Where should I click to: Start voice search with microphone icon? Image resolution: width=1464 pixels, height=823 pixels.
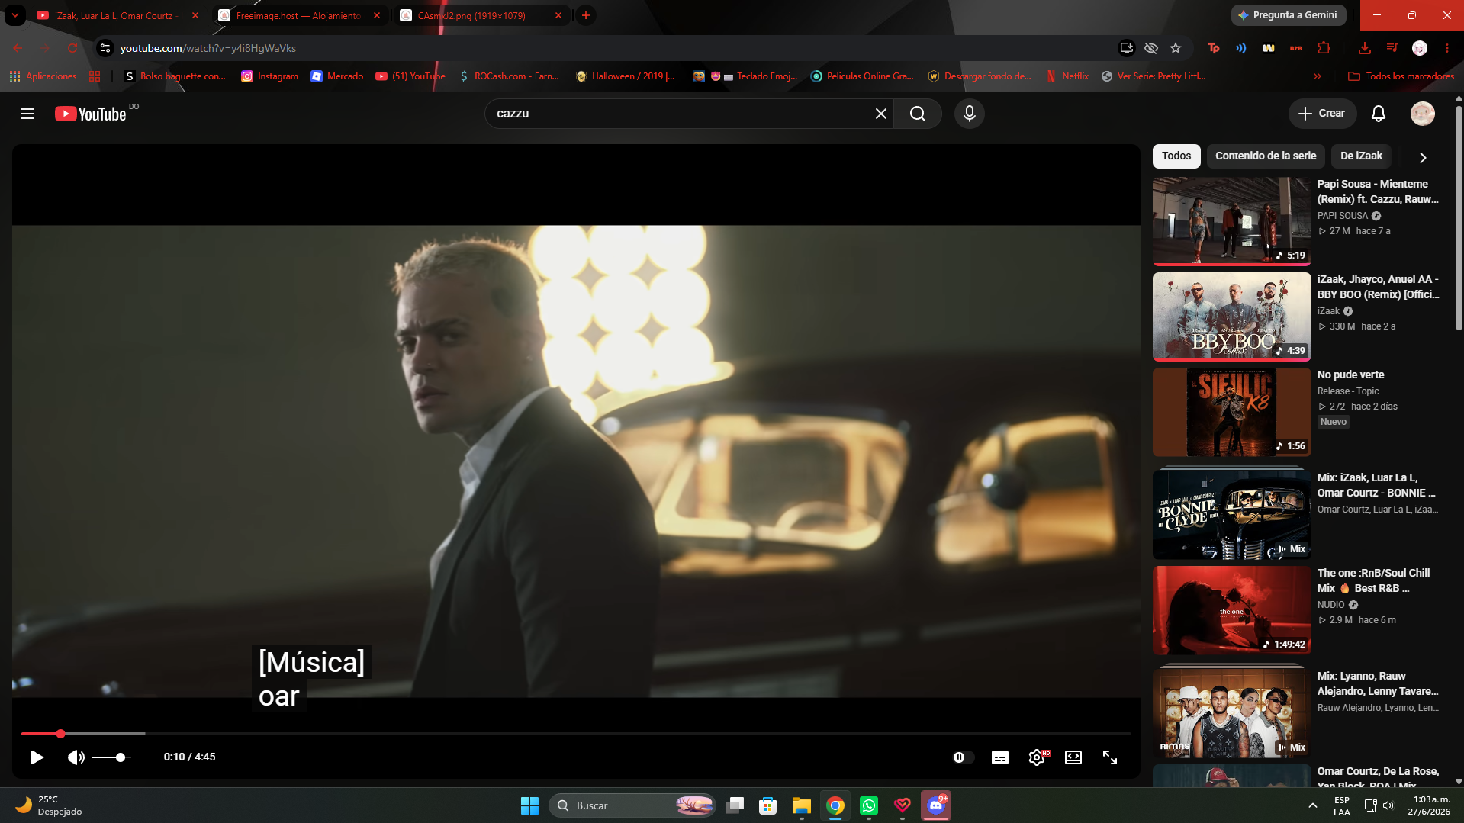[970, 114]
